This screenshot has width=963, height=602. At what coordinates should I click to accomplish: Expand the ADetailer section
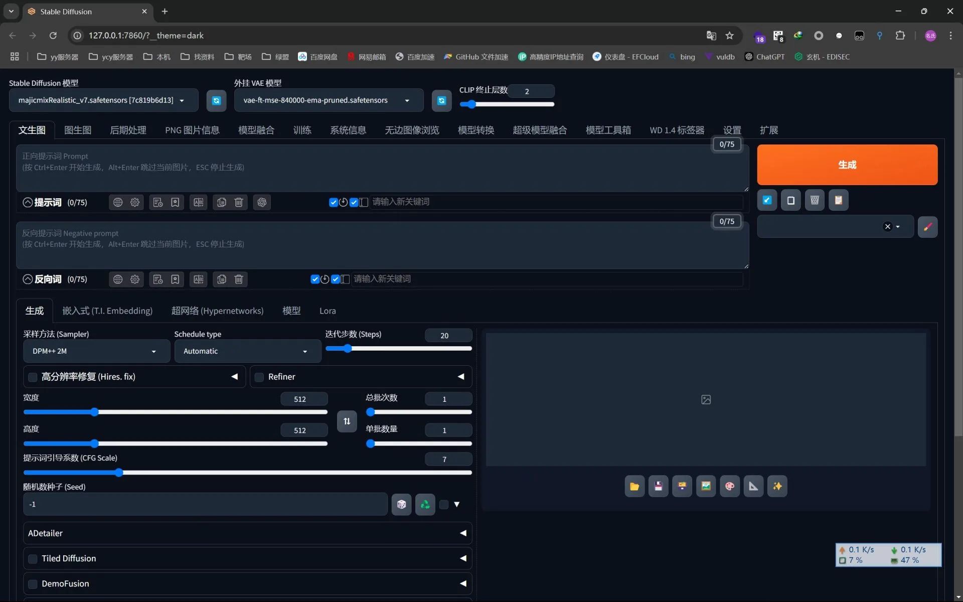pos(247,533)
